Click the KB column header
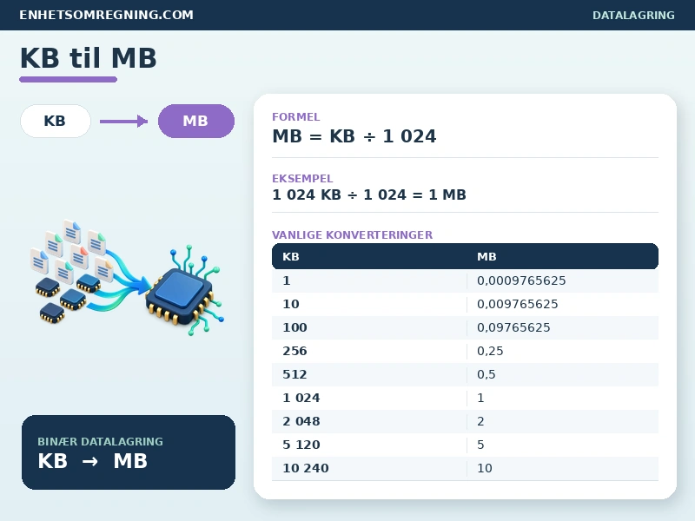 point(291,256)
